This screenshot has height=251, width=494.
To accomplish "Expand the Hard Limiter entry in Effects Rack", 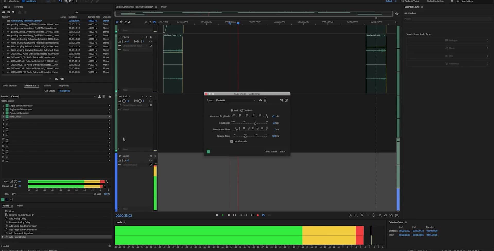I will click(109, 117).
